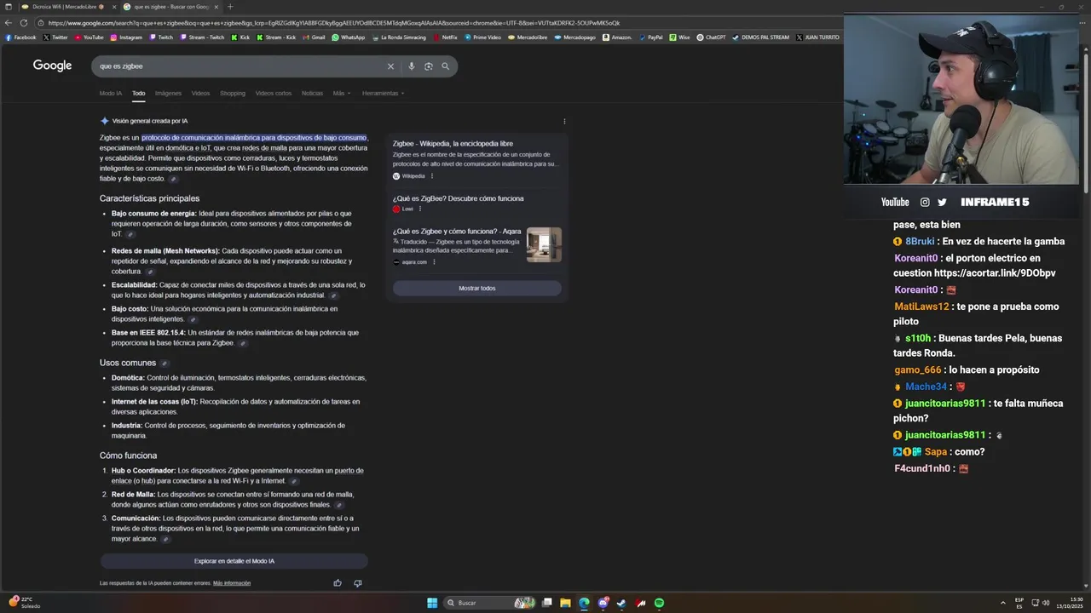Open source link icon beside 'Usos comunes' heading
Viewport: 1091px width, 613px height.
pyautogui.click(x=165, y=364)
